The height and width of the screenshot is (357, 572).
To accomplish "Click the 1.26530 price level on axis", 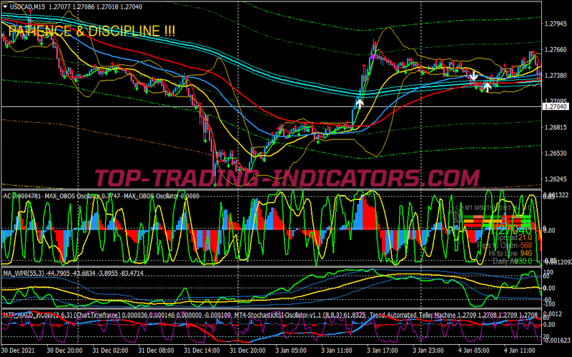I will click(x=556, y=153).
